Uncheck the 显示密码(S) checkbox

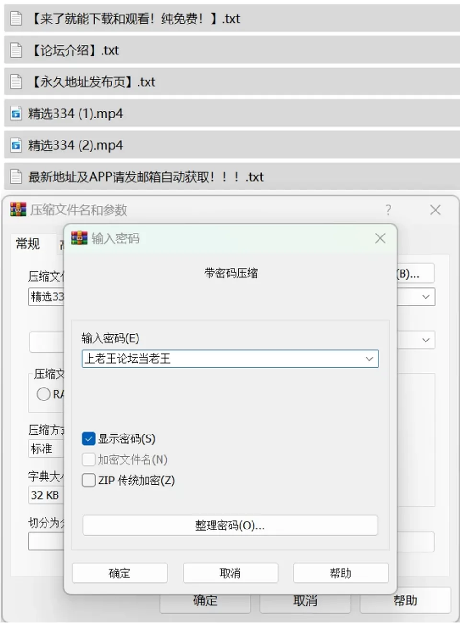(89, 438)
